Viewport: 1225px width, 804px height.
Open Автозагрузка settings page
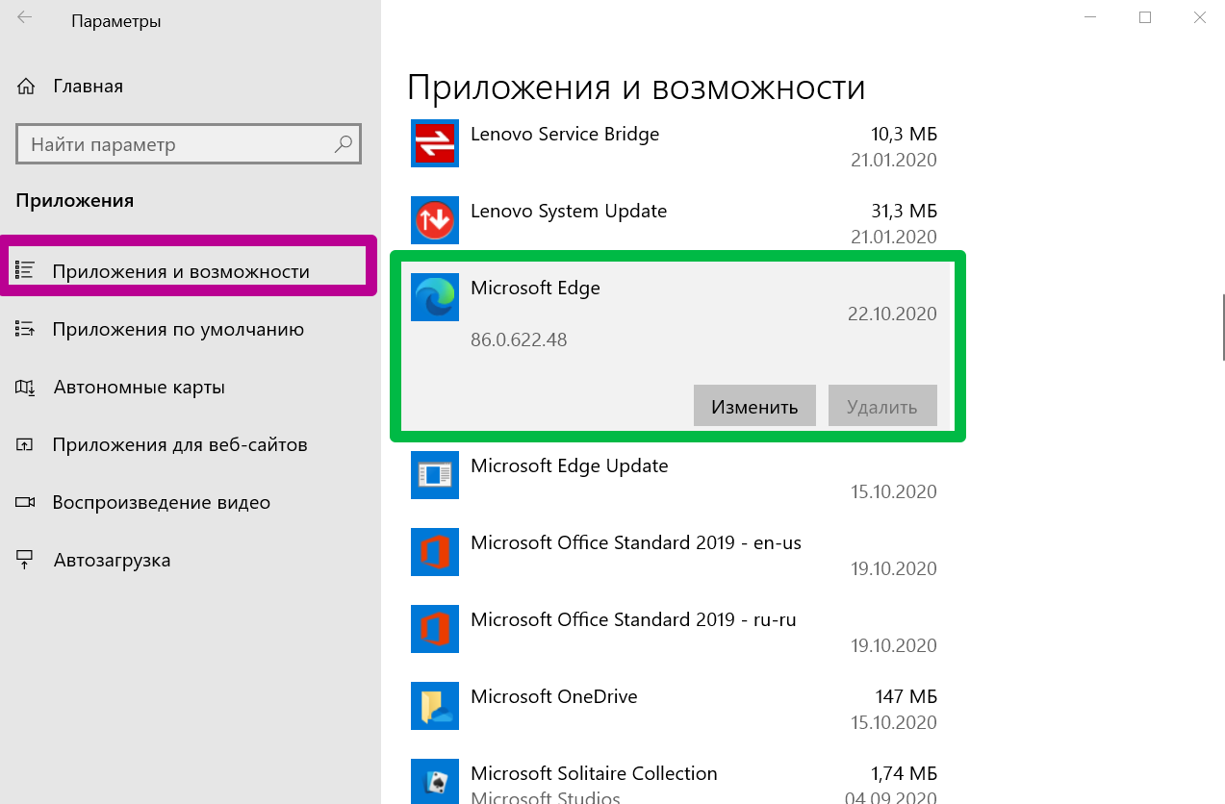coord(112,561)
